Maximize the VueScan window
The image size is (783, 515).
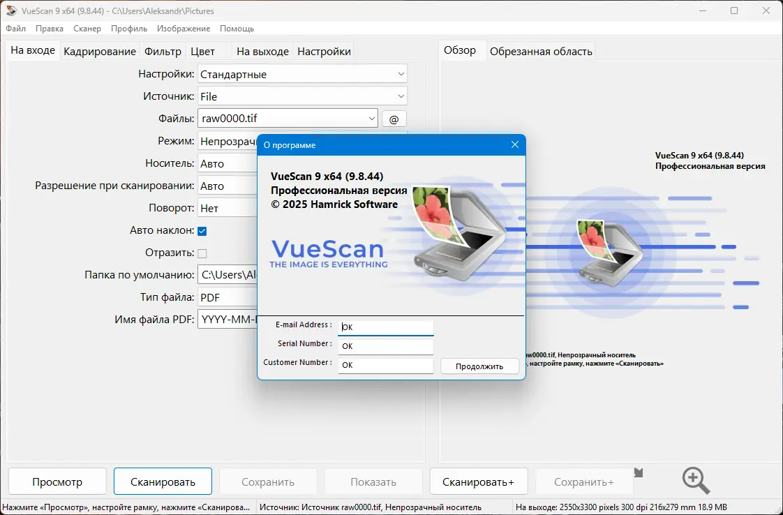[x=734, y=10]
